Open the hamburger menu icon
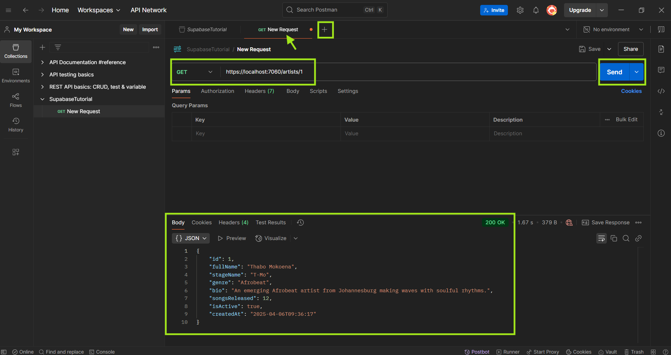The width and height of the screenshot is (671, 355). point(8,10)
